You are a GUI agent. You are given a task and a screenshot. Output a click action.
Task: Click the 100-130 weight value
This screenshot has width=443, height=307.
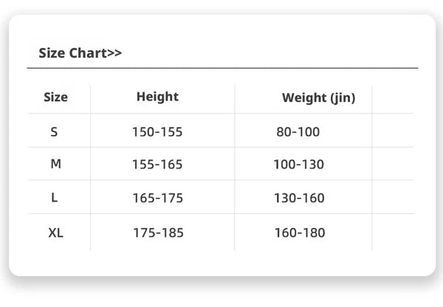298,165
